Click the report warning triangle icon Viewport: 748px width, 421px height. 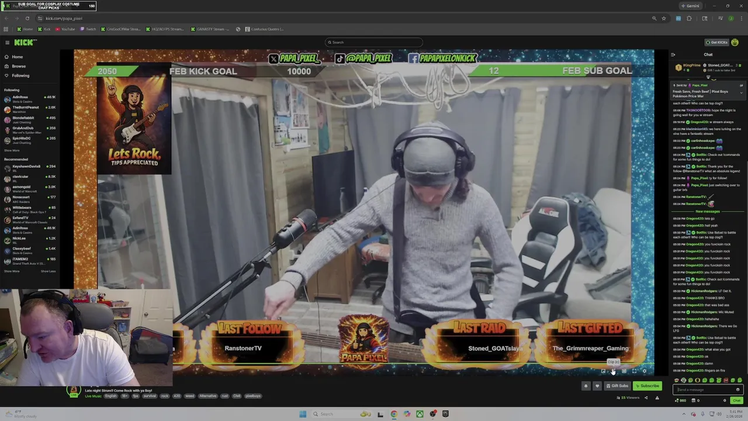coord(657,398)
